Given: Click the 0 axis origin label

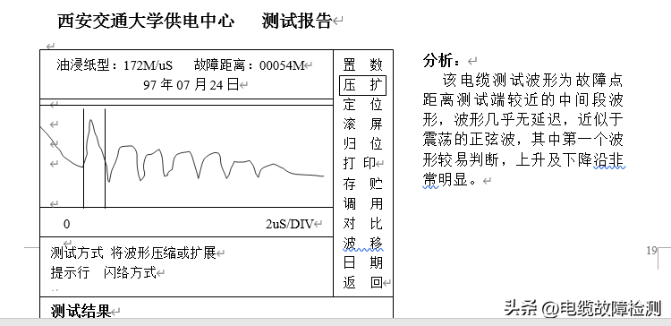Looking at the screenshot, I should click(x=67, y=224).
